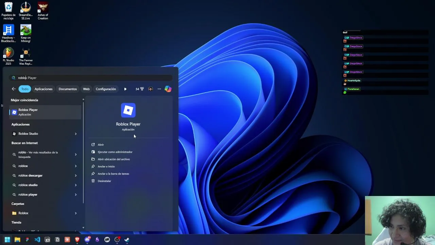Select The Farmer Was Replaced desktop icon
The image size is (435, 245).
[26, 56]
